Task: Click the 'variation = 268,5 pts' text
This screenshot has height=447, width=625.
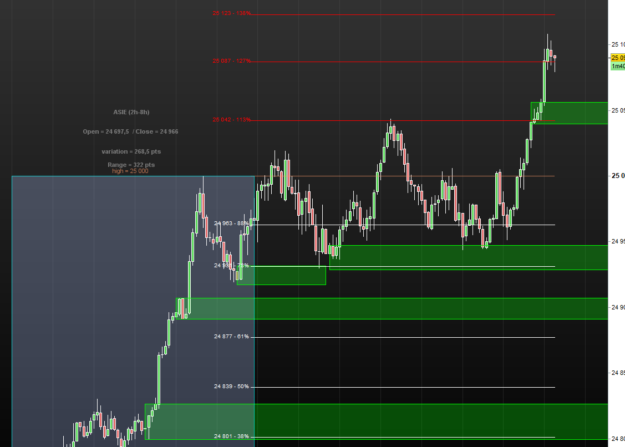Action: click(x=131, y=151)
